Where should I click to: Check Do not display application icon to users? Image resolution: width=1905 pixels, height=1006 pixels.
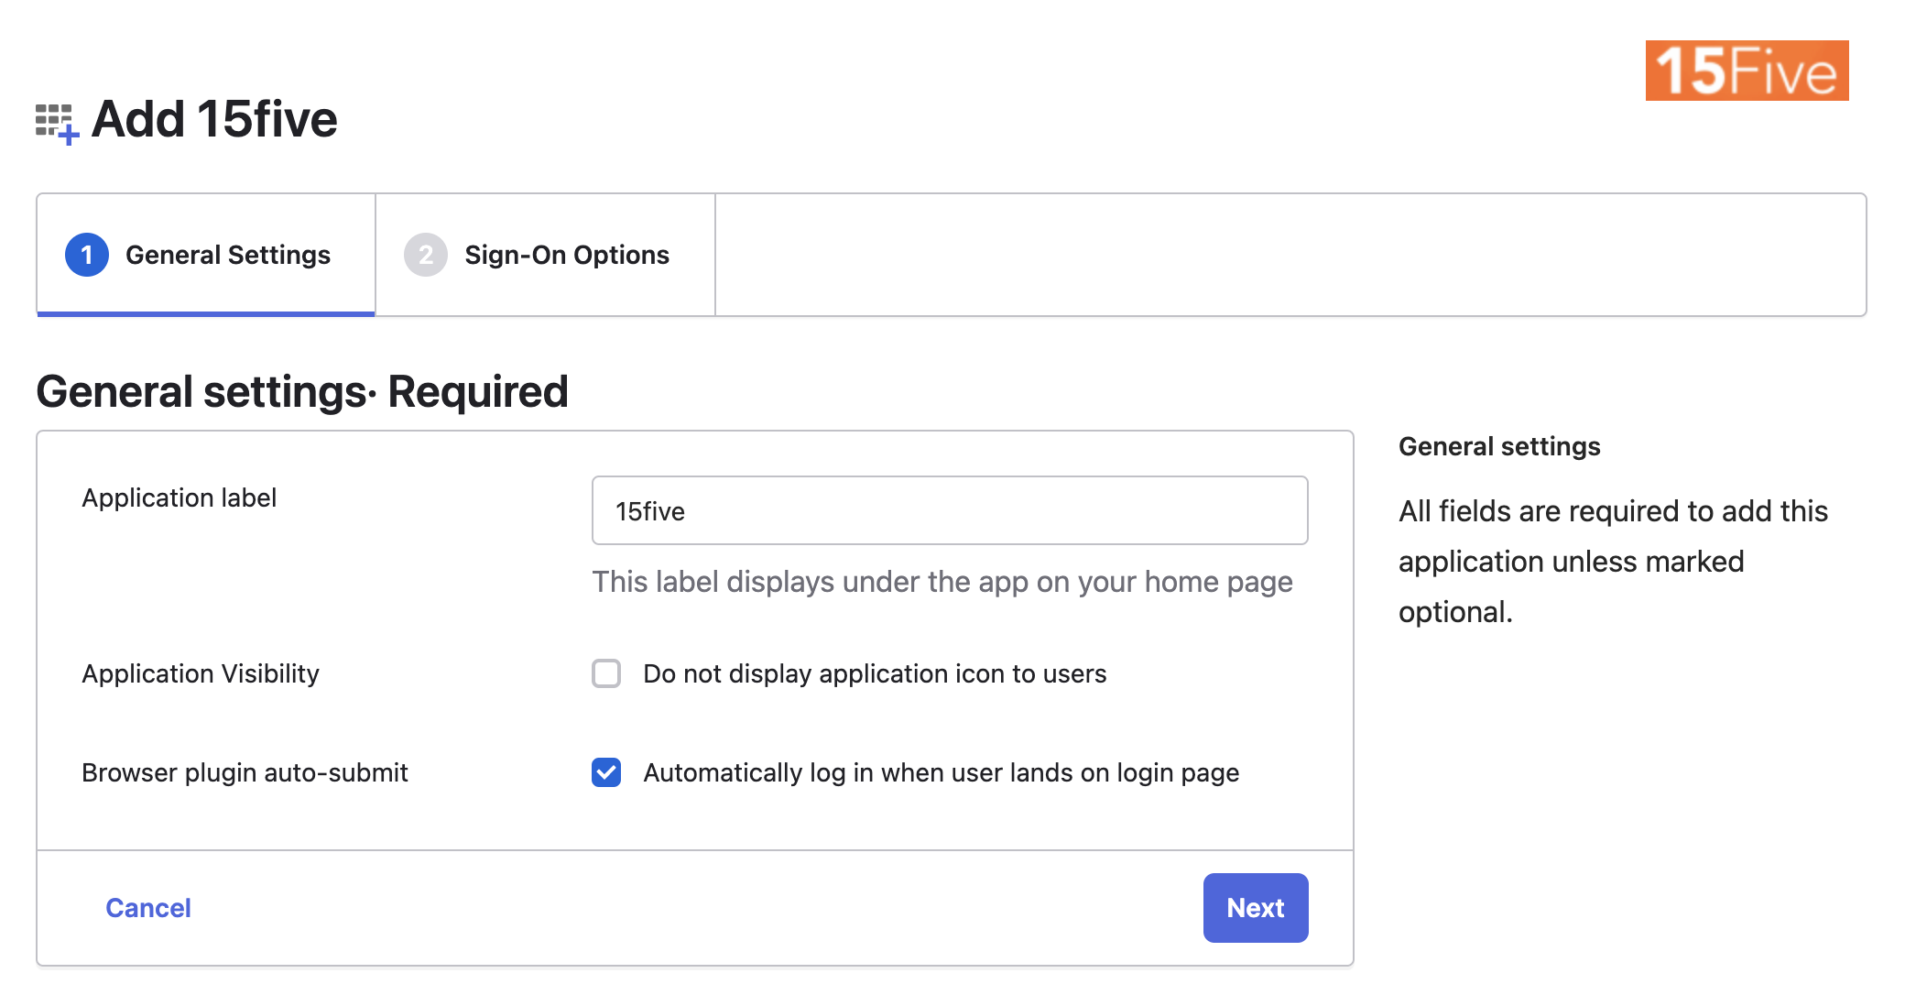click(x=606, y=673)
